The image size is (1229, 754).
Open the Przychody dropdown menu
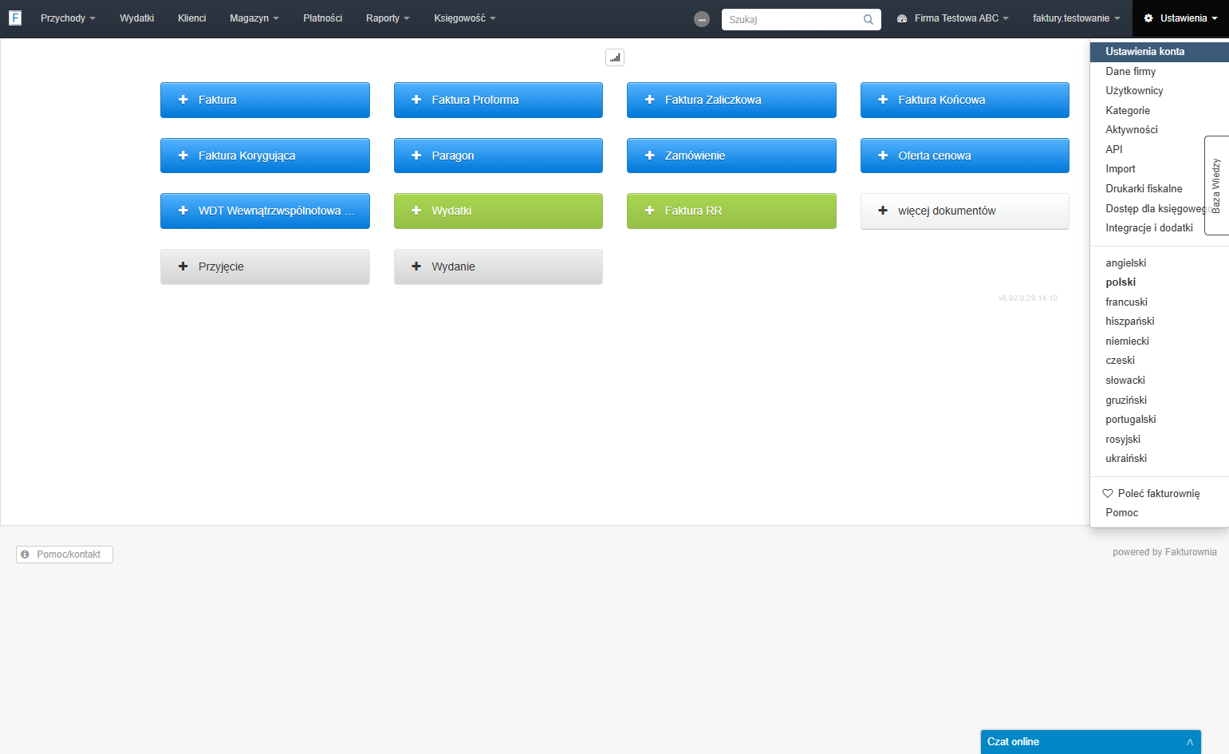tap(68, 18)
